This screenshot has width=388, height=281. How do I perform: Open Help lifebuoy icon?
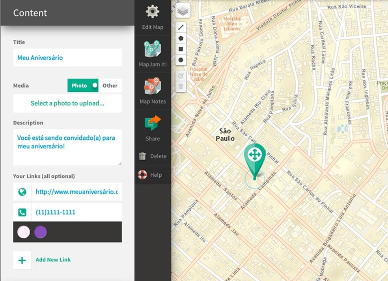click(x=142, y=175)
